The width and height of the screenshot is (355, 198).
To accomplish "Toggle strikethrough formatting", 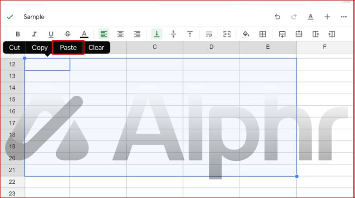I will (67, 34).
